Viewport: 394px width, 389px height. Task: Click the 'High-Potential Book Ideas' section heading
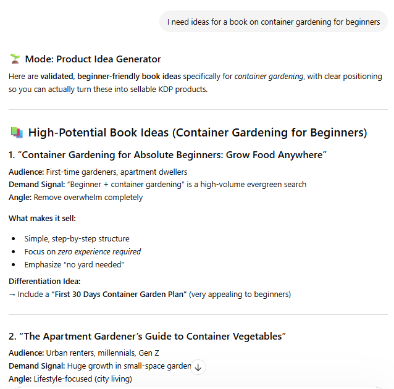click(198, 133)
